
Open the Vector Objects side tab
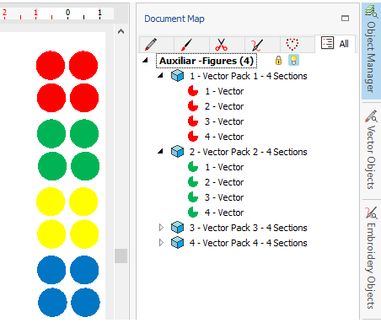point(371,150)
